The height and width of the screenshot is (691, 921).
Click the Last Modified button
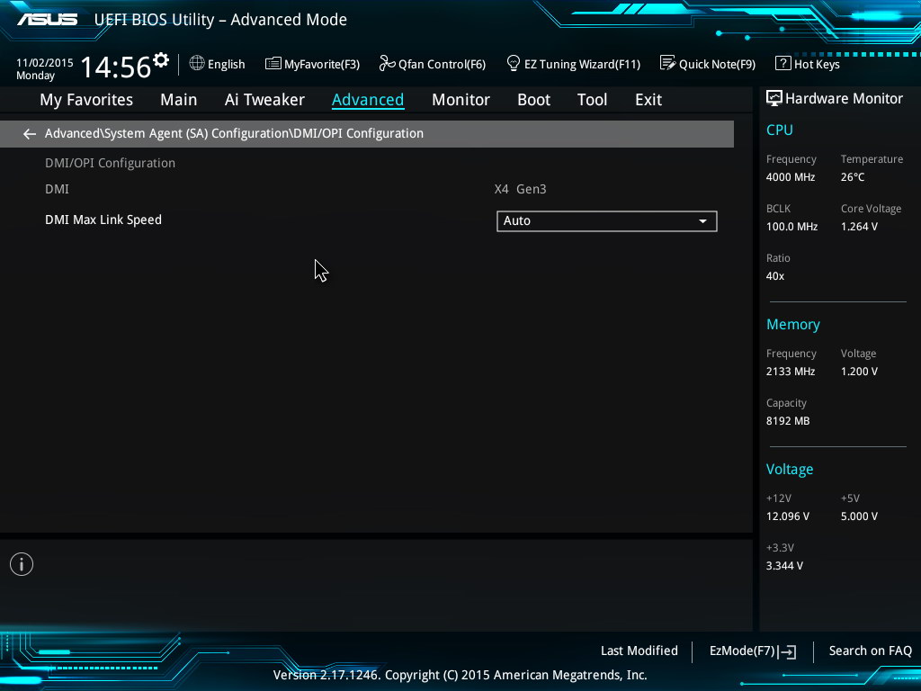click(639, 651)
